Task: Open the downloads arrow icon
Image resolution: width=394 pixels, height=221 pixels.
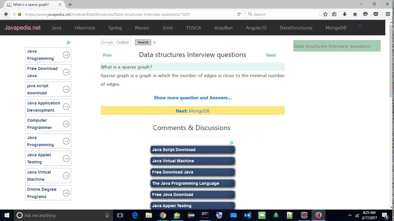Action: point(344,14)
